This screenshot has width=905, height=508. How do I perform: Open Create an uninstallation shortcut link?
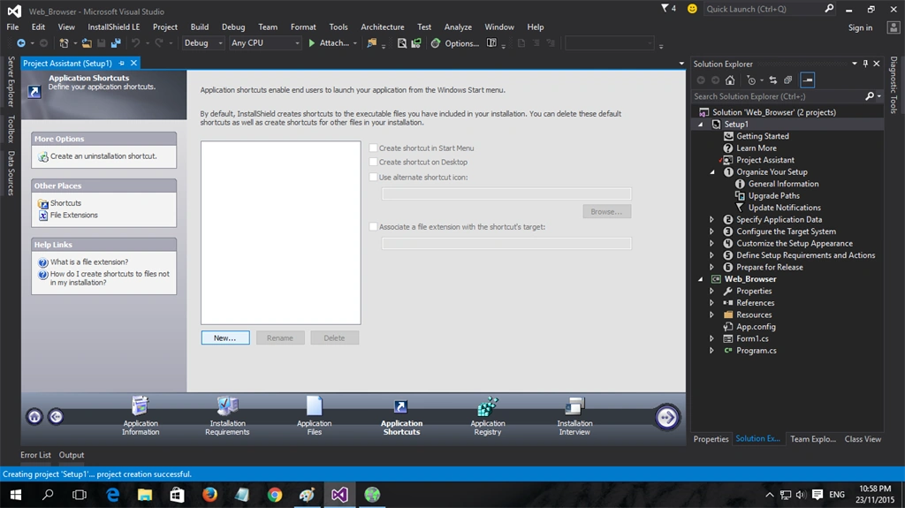point(103,156)
